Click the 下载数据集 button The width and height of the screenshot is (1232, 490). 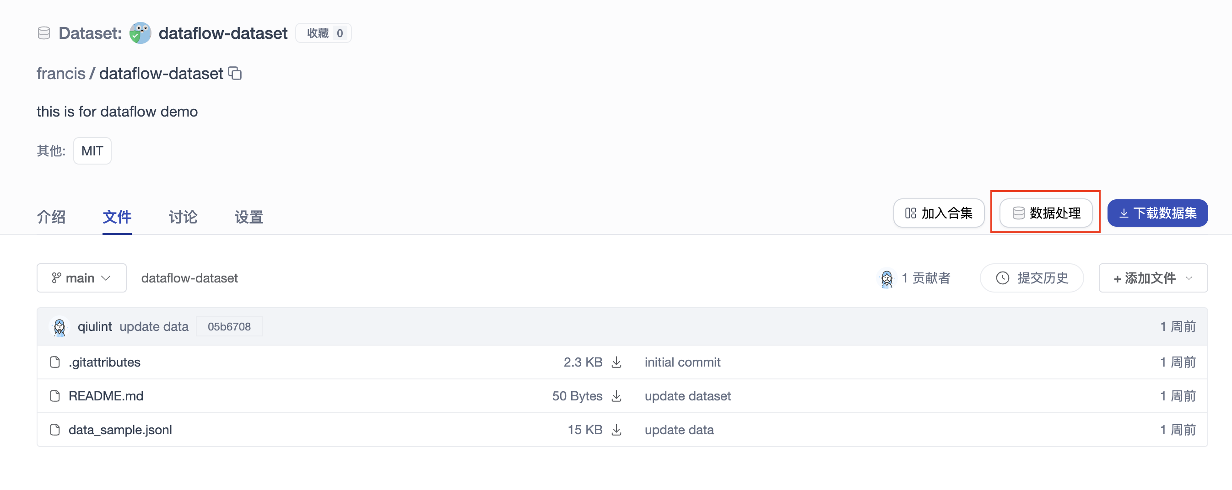1157,213
